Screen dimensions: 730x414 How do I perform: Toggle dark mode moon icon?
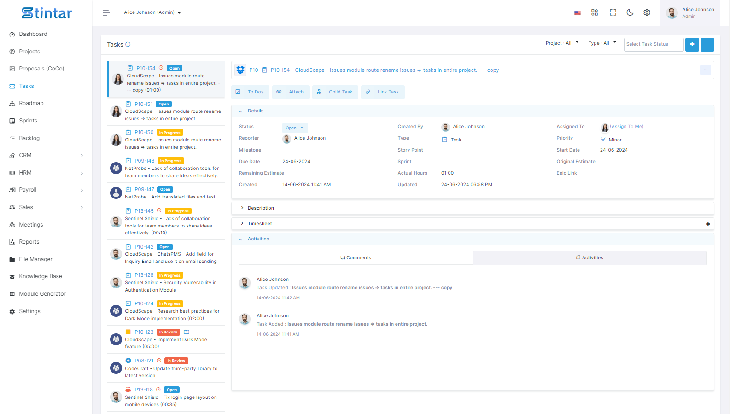tap(630, 12)
